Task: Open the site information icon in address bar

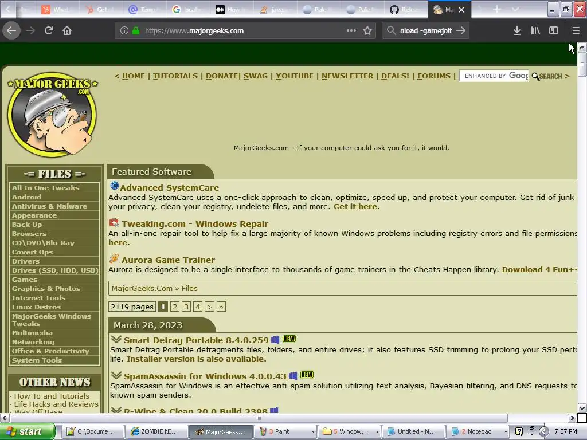Action: [124, 30]
